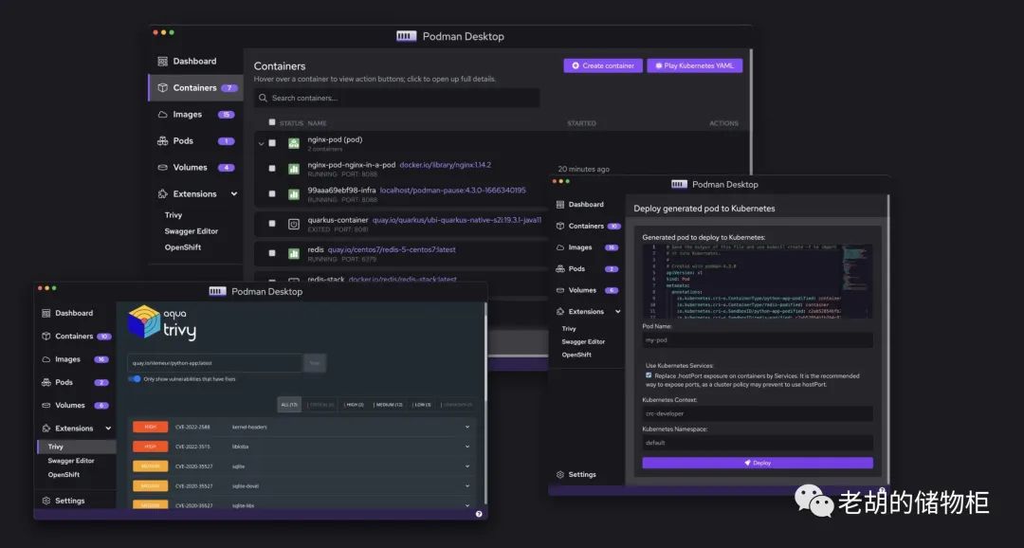This screenshot has height=548, width=1024.
Task: Click the nginx-pod (pod) status icon
Action: [294, 143]
